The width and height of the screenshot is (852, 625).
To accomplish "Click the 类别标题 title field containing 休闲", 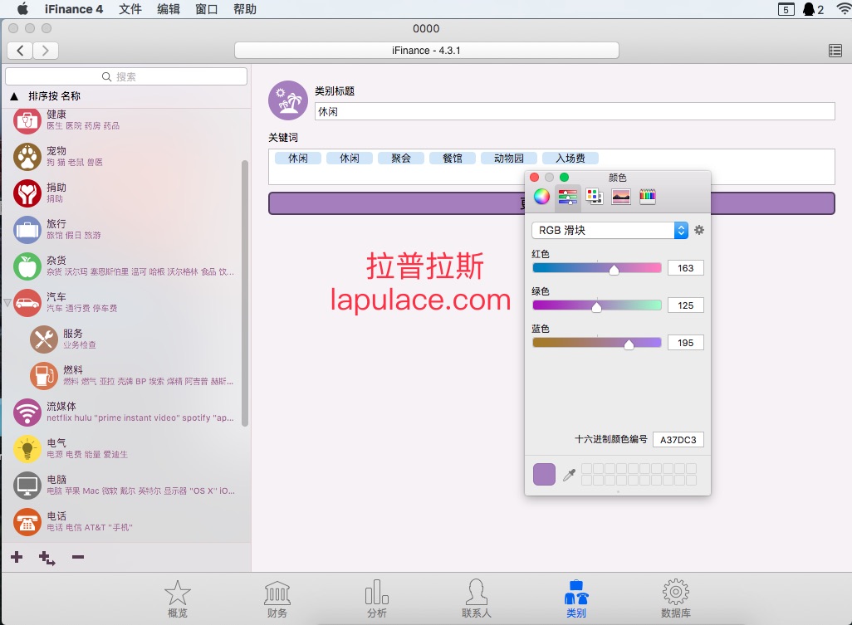I will (575, 111).
